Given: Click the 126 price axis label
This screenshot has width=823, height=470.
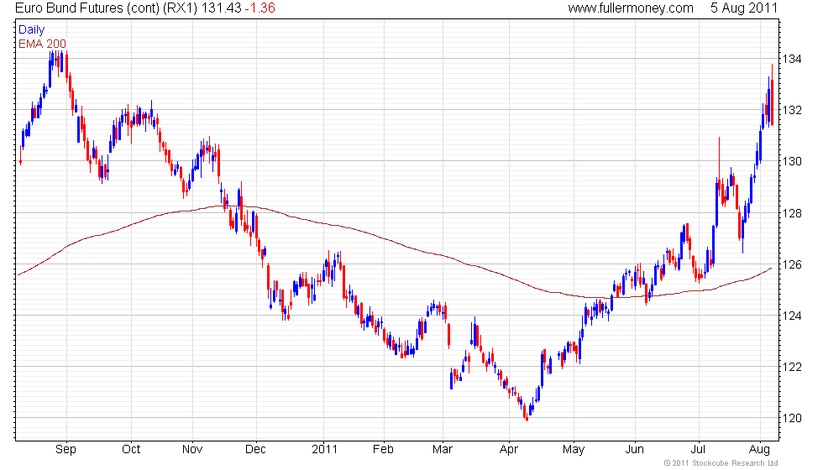Looking at the screenshot, I should click(x=792, y=265).
